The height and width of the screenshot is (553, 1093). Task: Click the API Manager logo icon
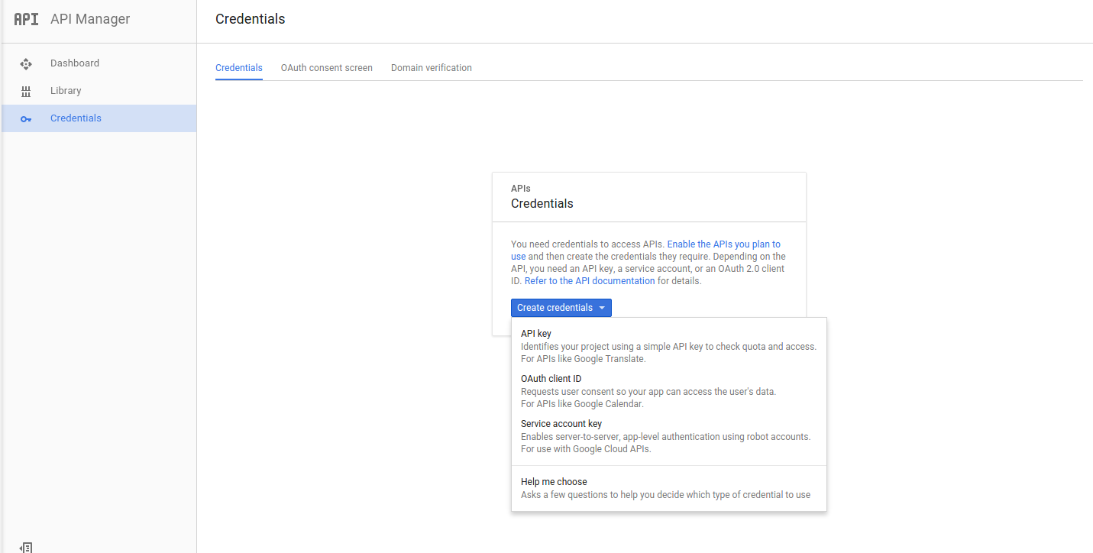pos(26,19)
